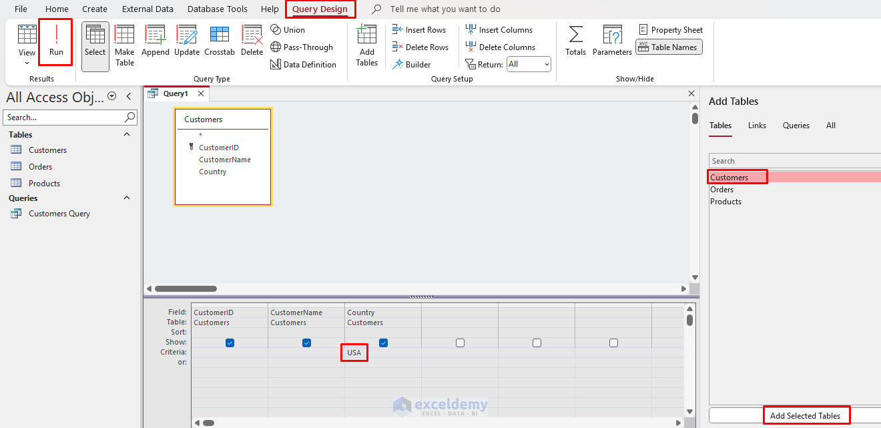This screenshot has width=881, height=428.
Task: Choose the Make Table query type
Action: (x=125, y=45)
